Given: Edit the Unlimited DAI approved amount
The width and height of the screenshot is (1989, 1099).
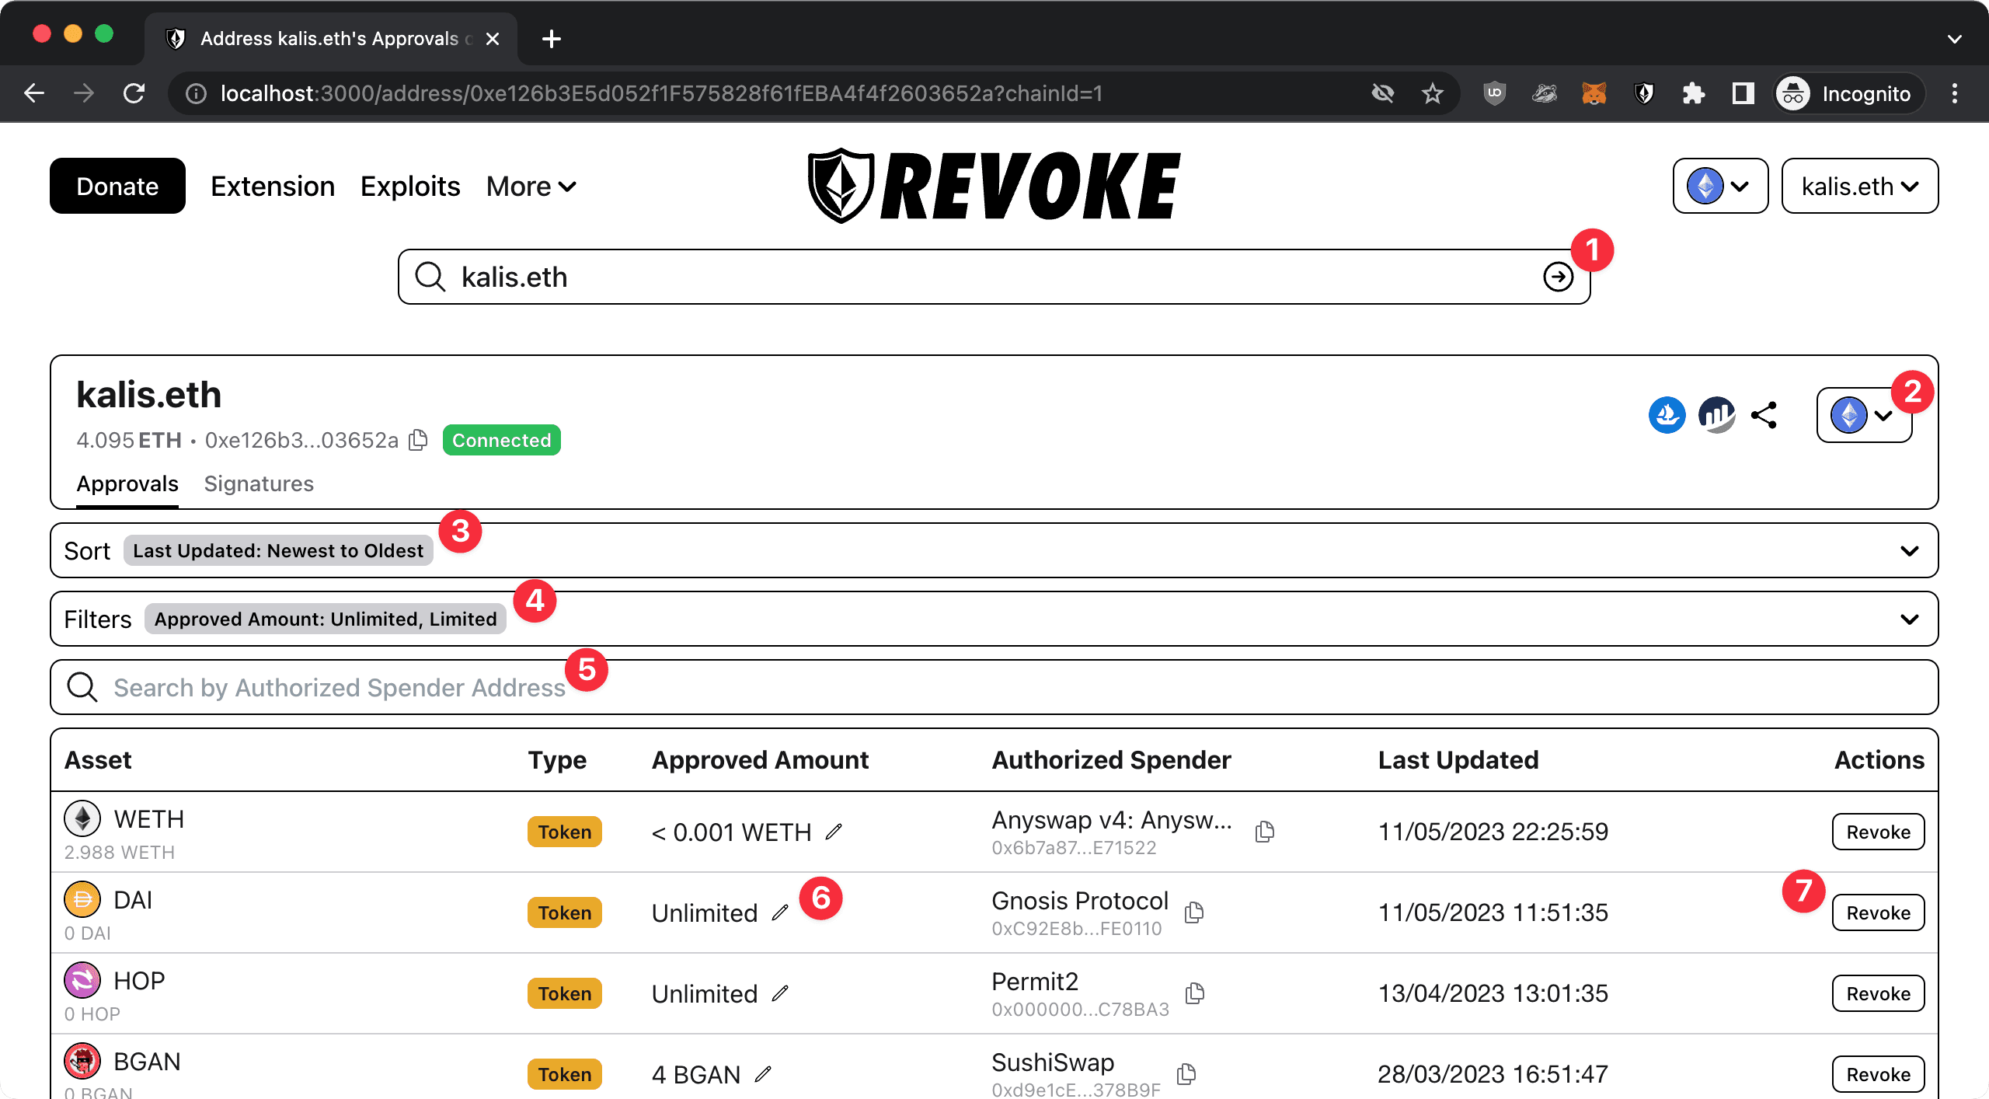Looking at the screenshot, I should click(x=780, y=913).
